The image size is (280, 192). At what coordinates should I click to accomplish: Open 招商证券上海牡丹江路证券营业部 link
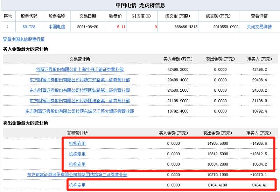pyautogui.click(x=80, y=69)
